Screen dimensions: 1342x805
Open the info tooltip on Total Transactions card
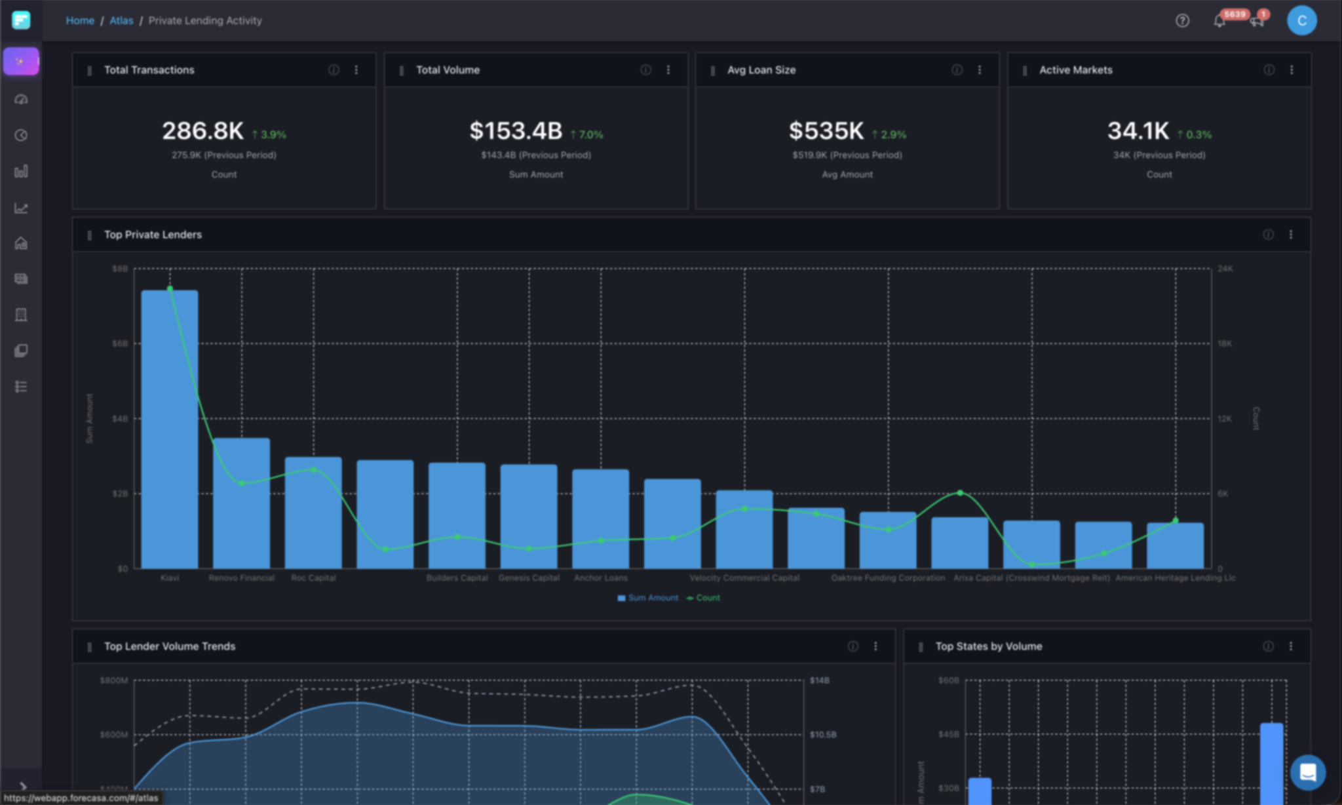(334, 69)
